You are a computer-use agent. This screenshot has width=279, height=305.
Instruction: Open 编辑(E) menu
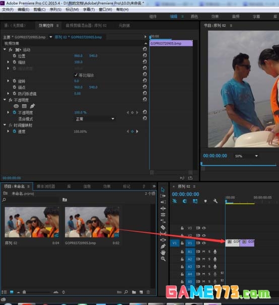coord(23,10)
